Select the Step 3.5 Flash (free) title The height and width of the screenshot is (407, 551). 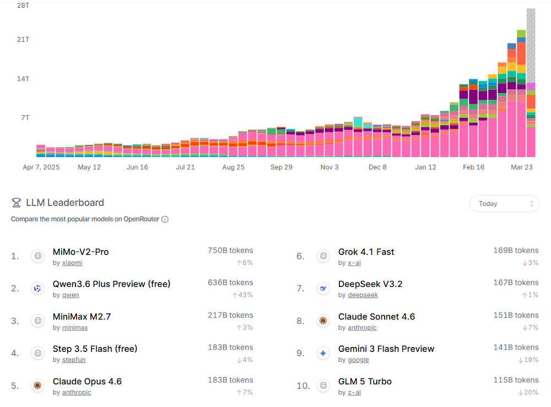[95, 349]
